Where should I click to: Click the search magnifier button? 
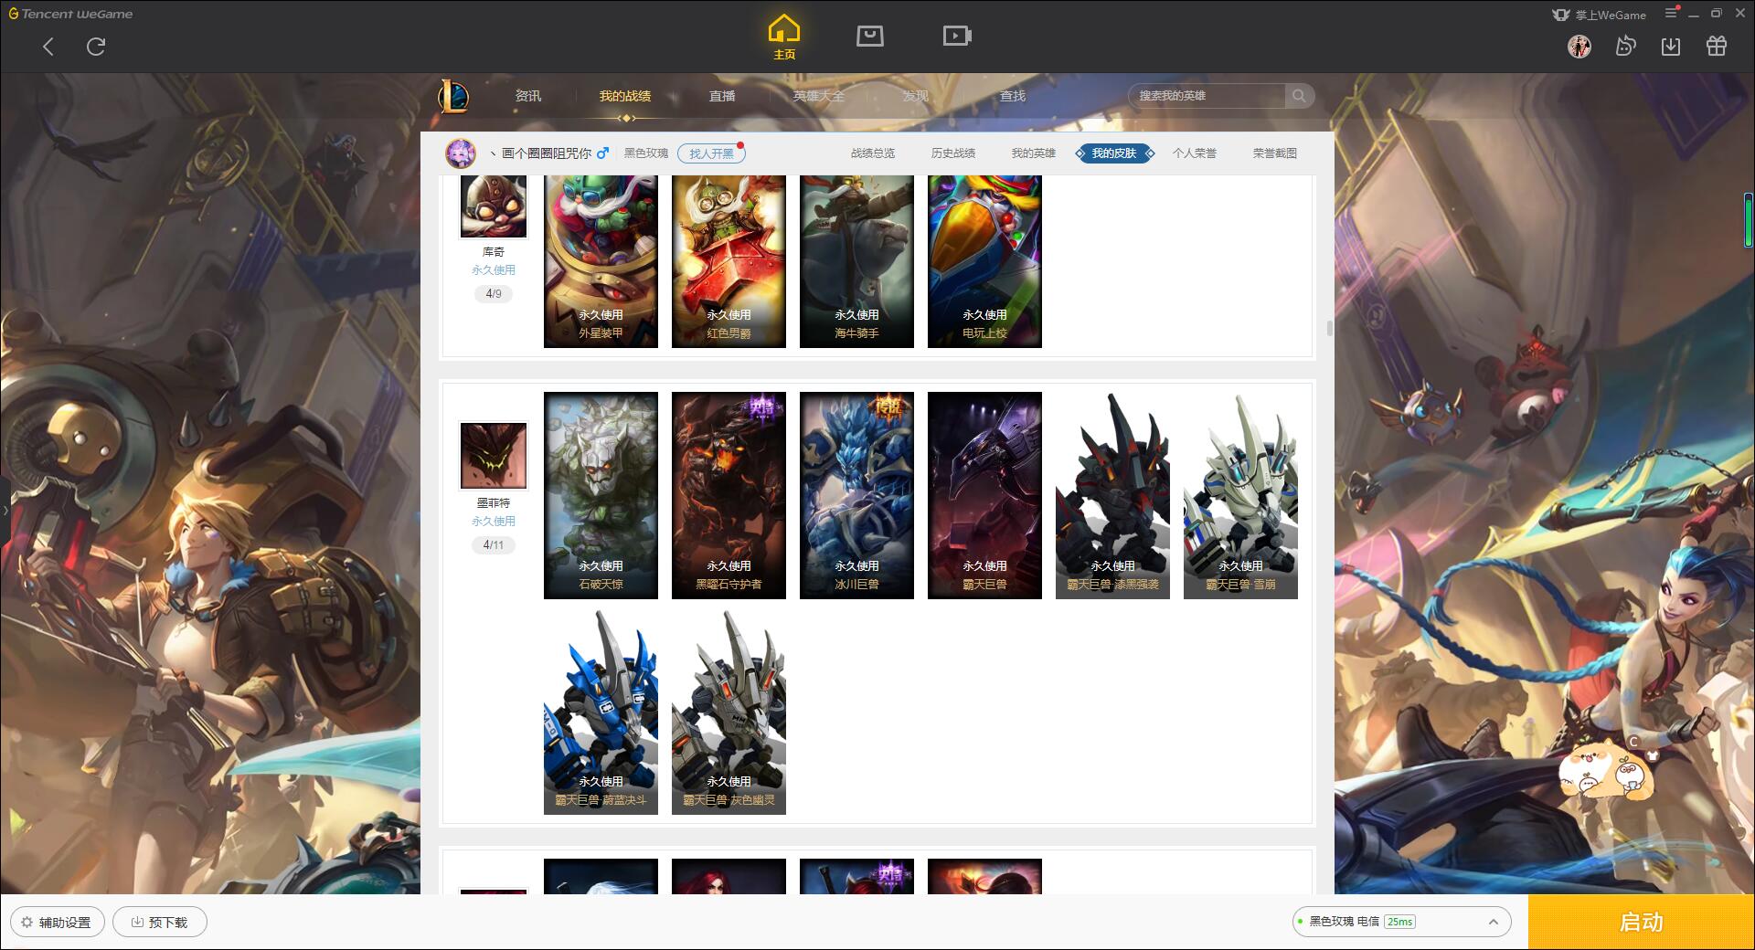[1299, 96]
